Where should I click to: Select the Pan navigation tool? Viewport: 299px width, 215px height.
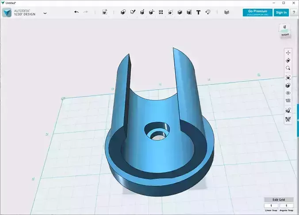click(x=288, y=53)
